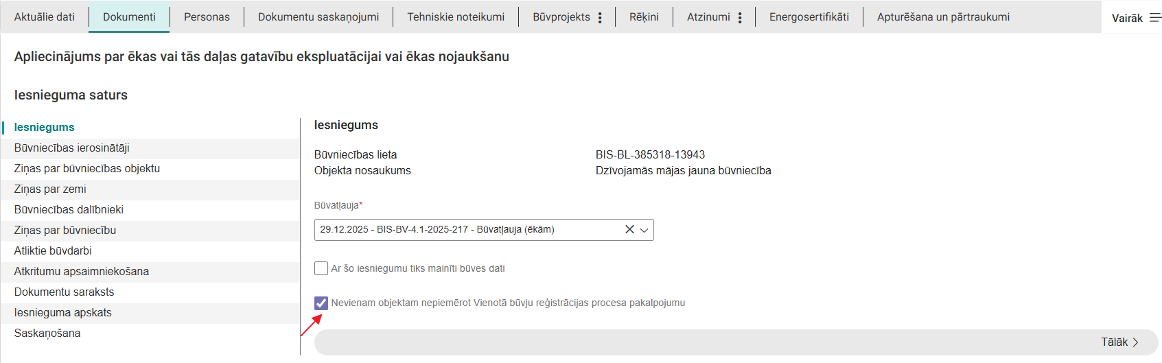Click the hamburger icon next to Vairāk
The width and height of the screenshot is (1162, 363).
[1155, 18]
